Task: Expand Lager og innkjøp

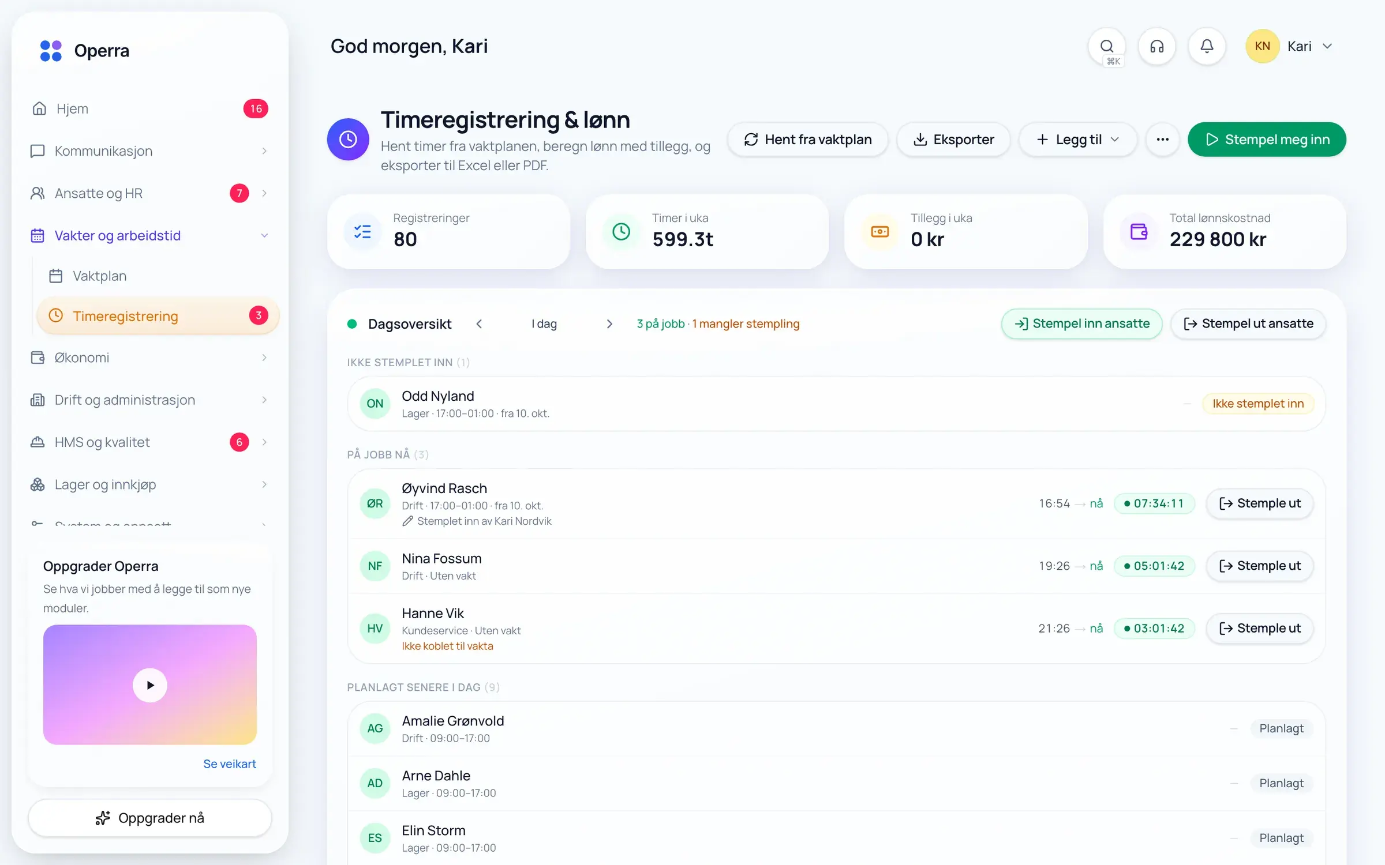Action: click(x=150, y=484)
